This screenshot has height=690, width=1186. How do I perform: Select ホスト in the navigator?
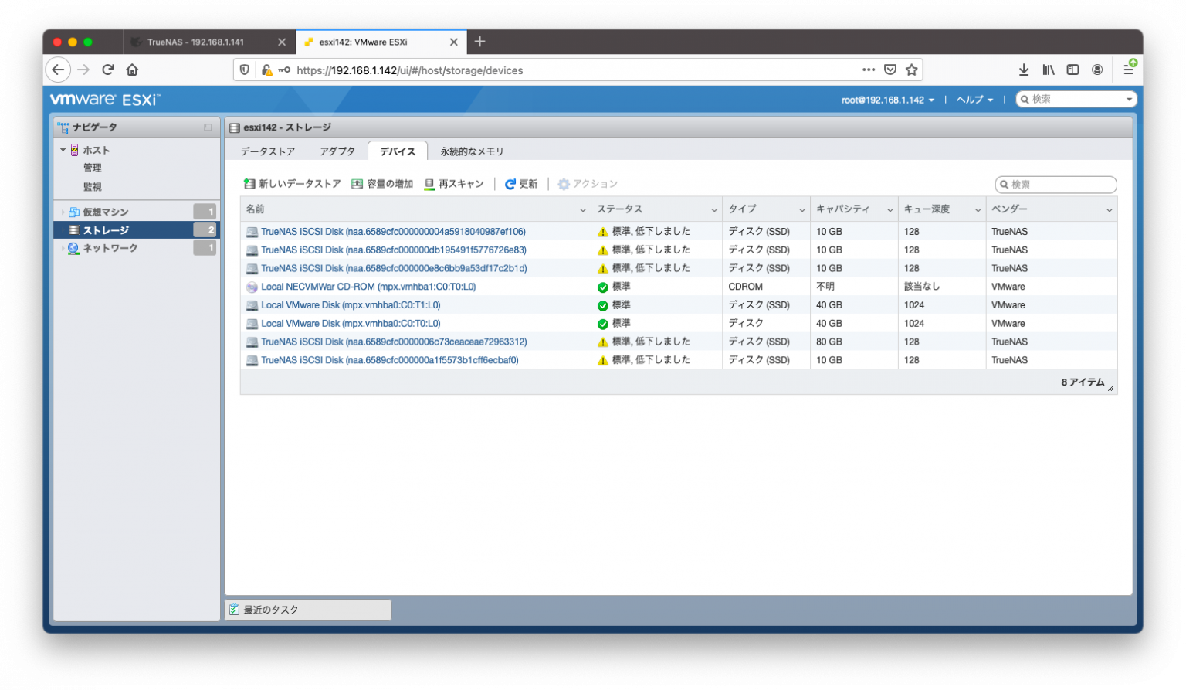pos(94,150)
